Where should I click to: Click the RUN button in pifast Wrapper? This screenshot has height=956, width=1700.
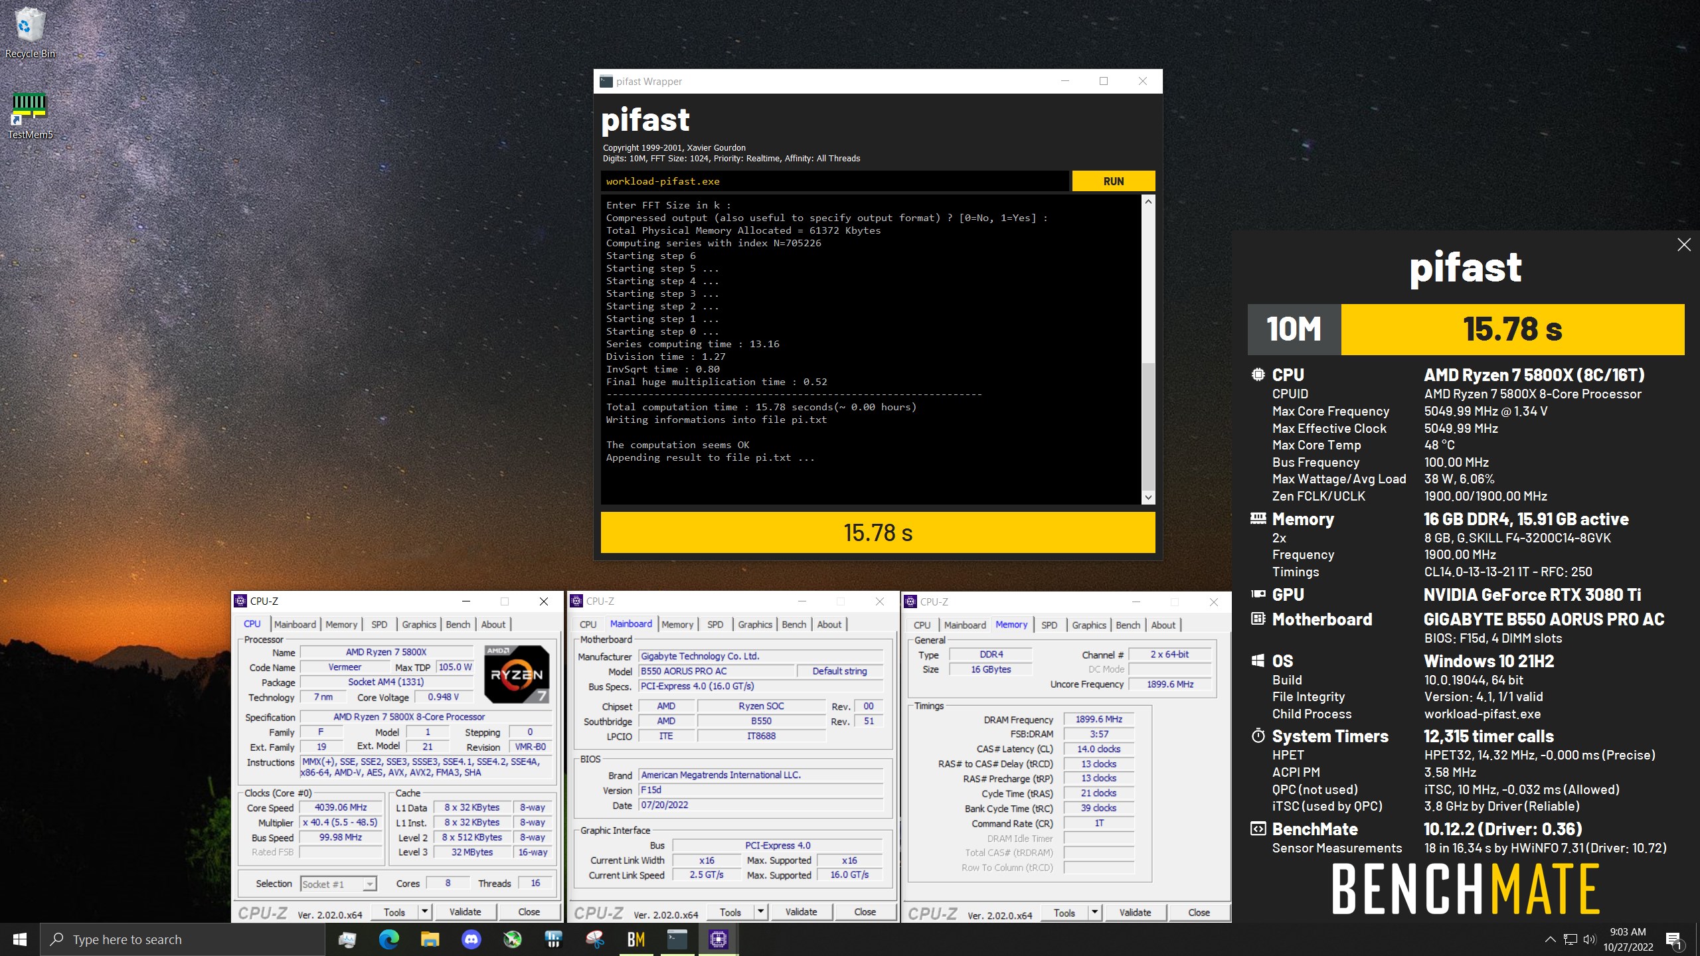1114,181
